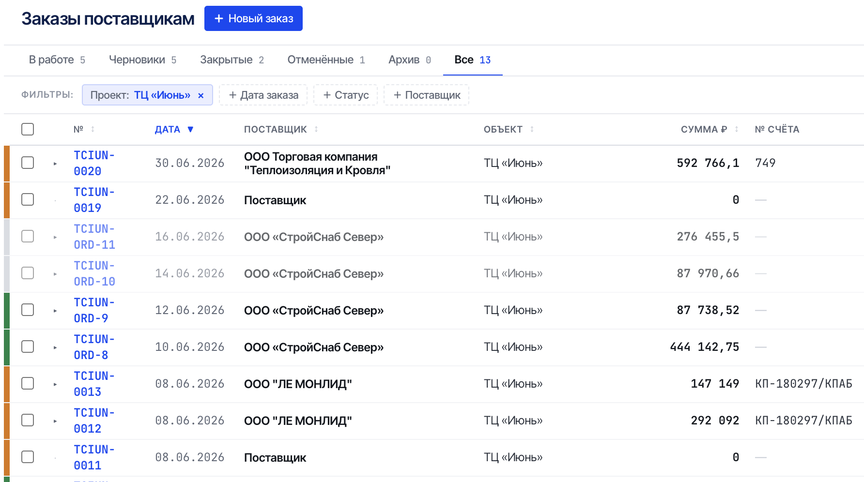Screen dimensions: 864x482
Task: Select the checkbox for order TCIUN-0011
Action: [28, 457]
